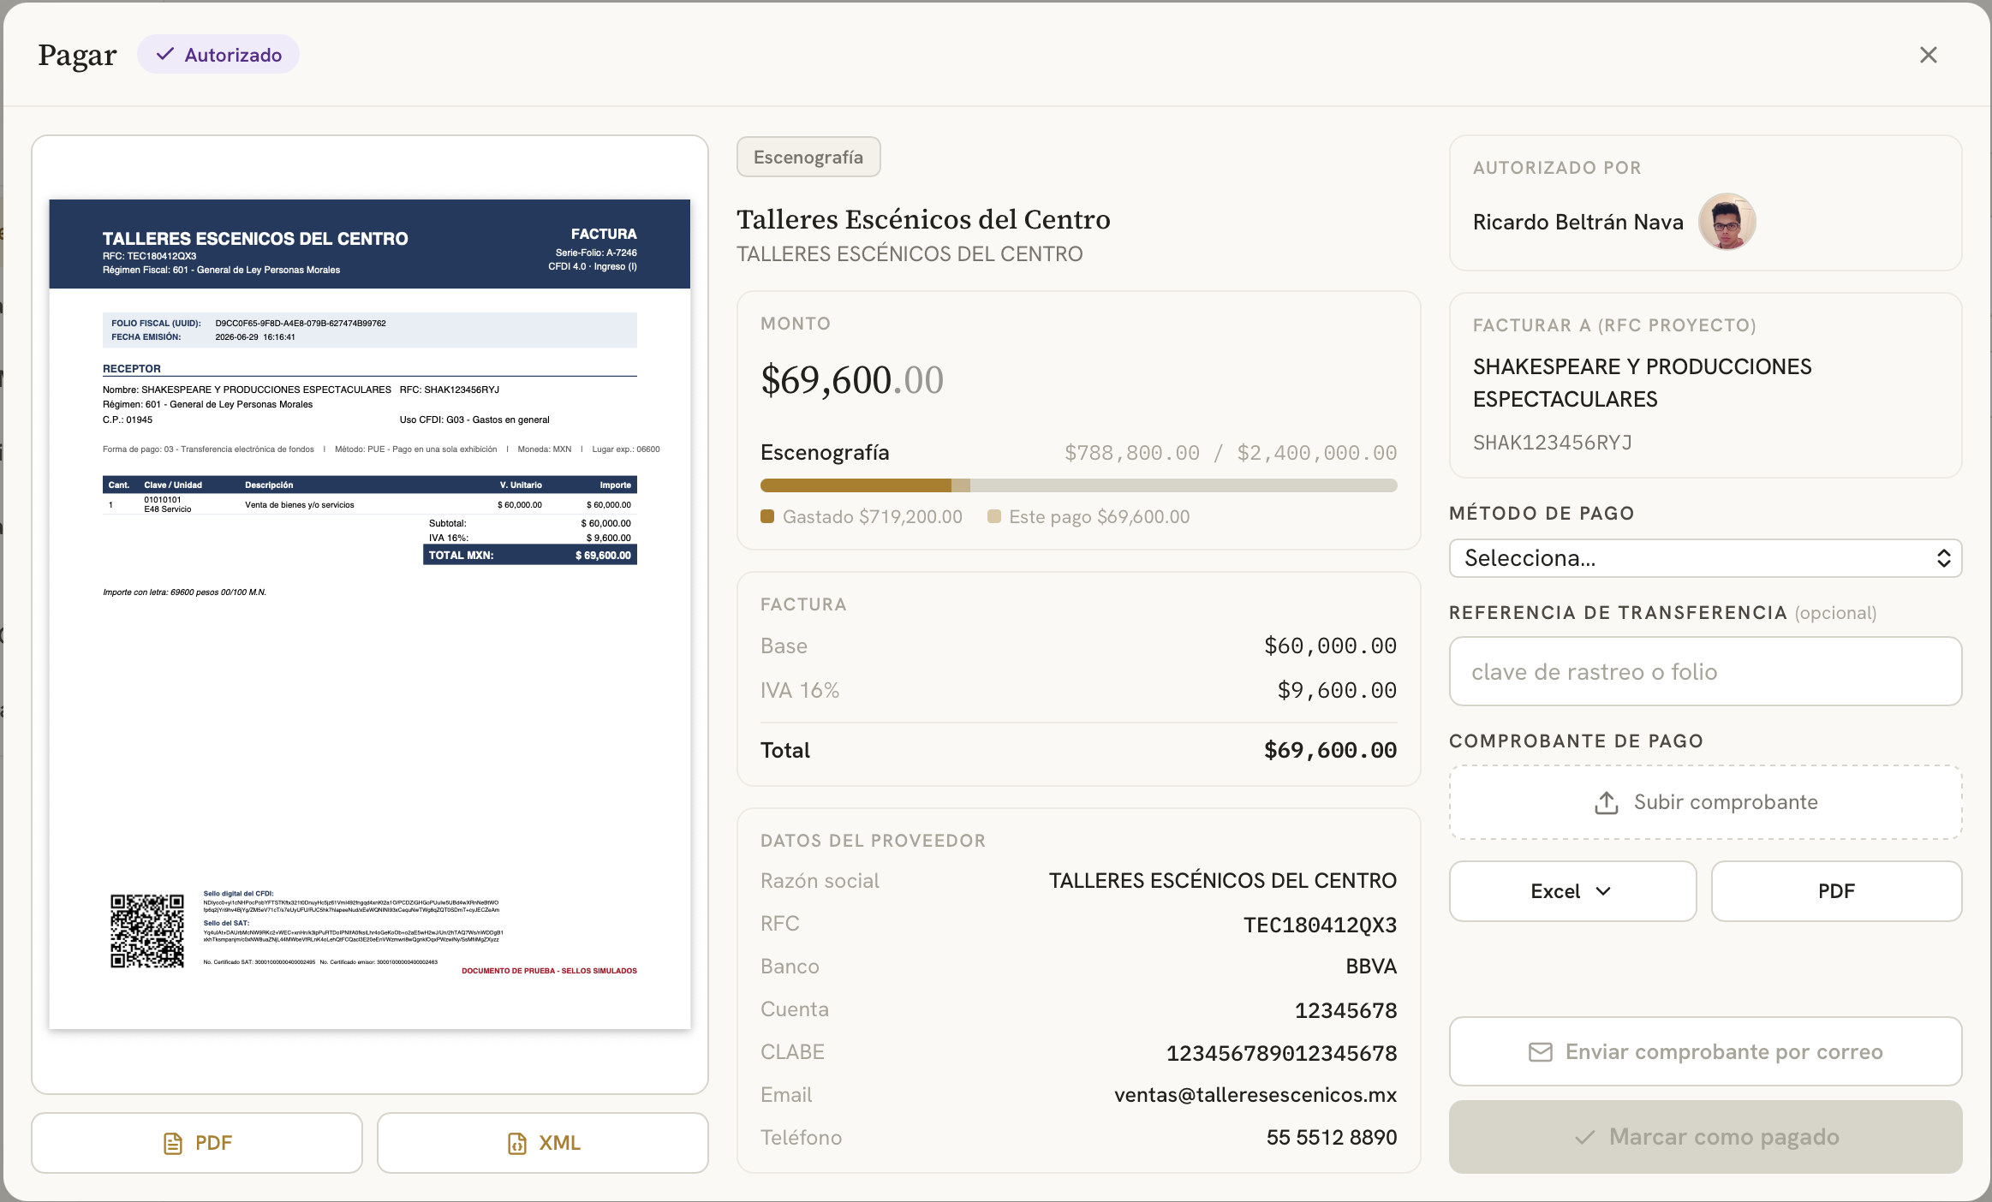This screenshot has width=1992, height=1202.
Task: Open the invoice preview thumbnail
Action: (x=370, y=614)
